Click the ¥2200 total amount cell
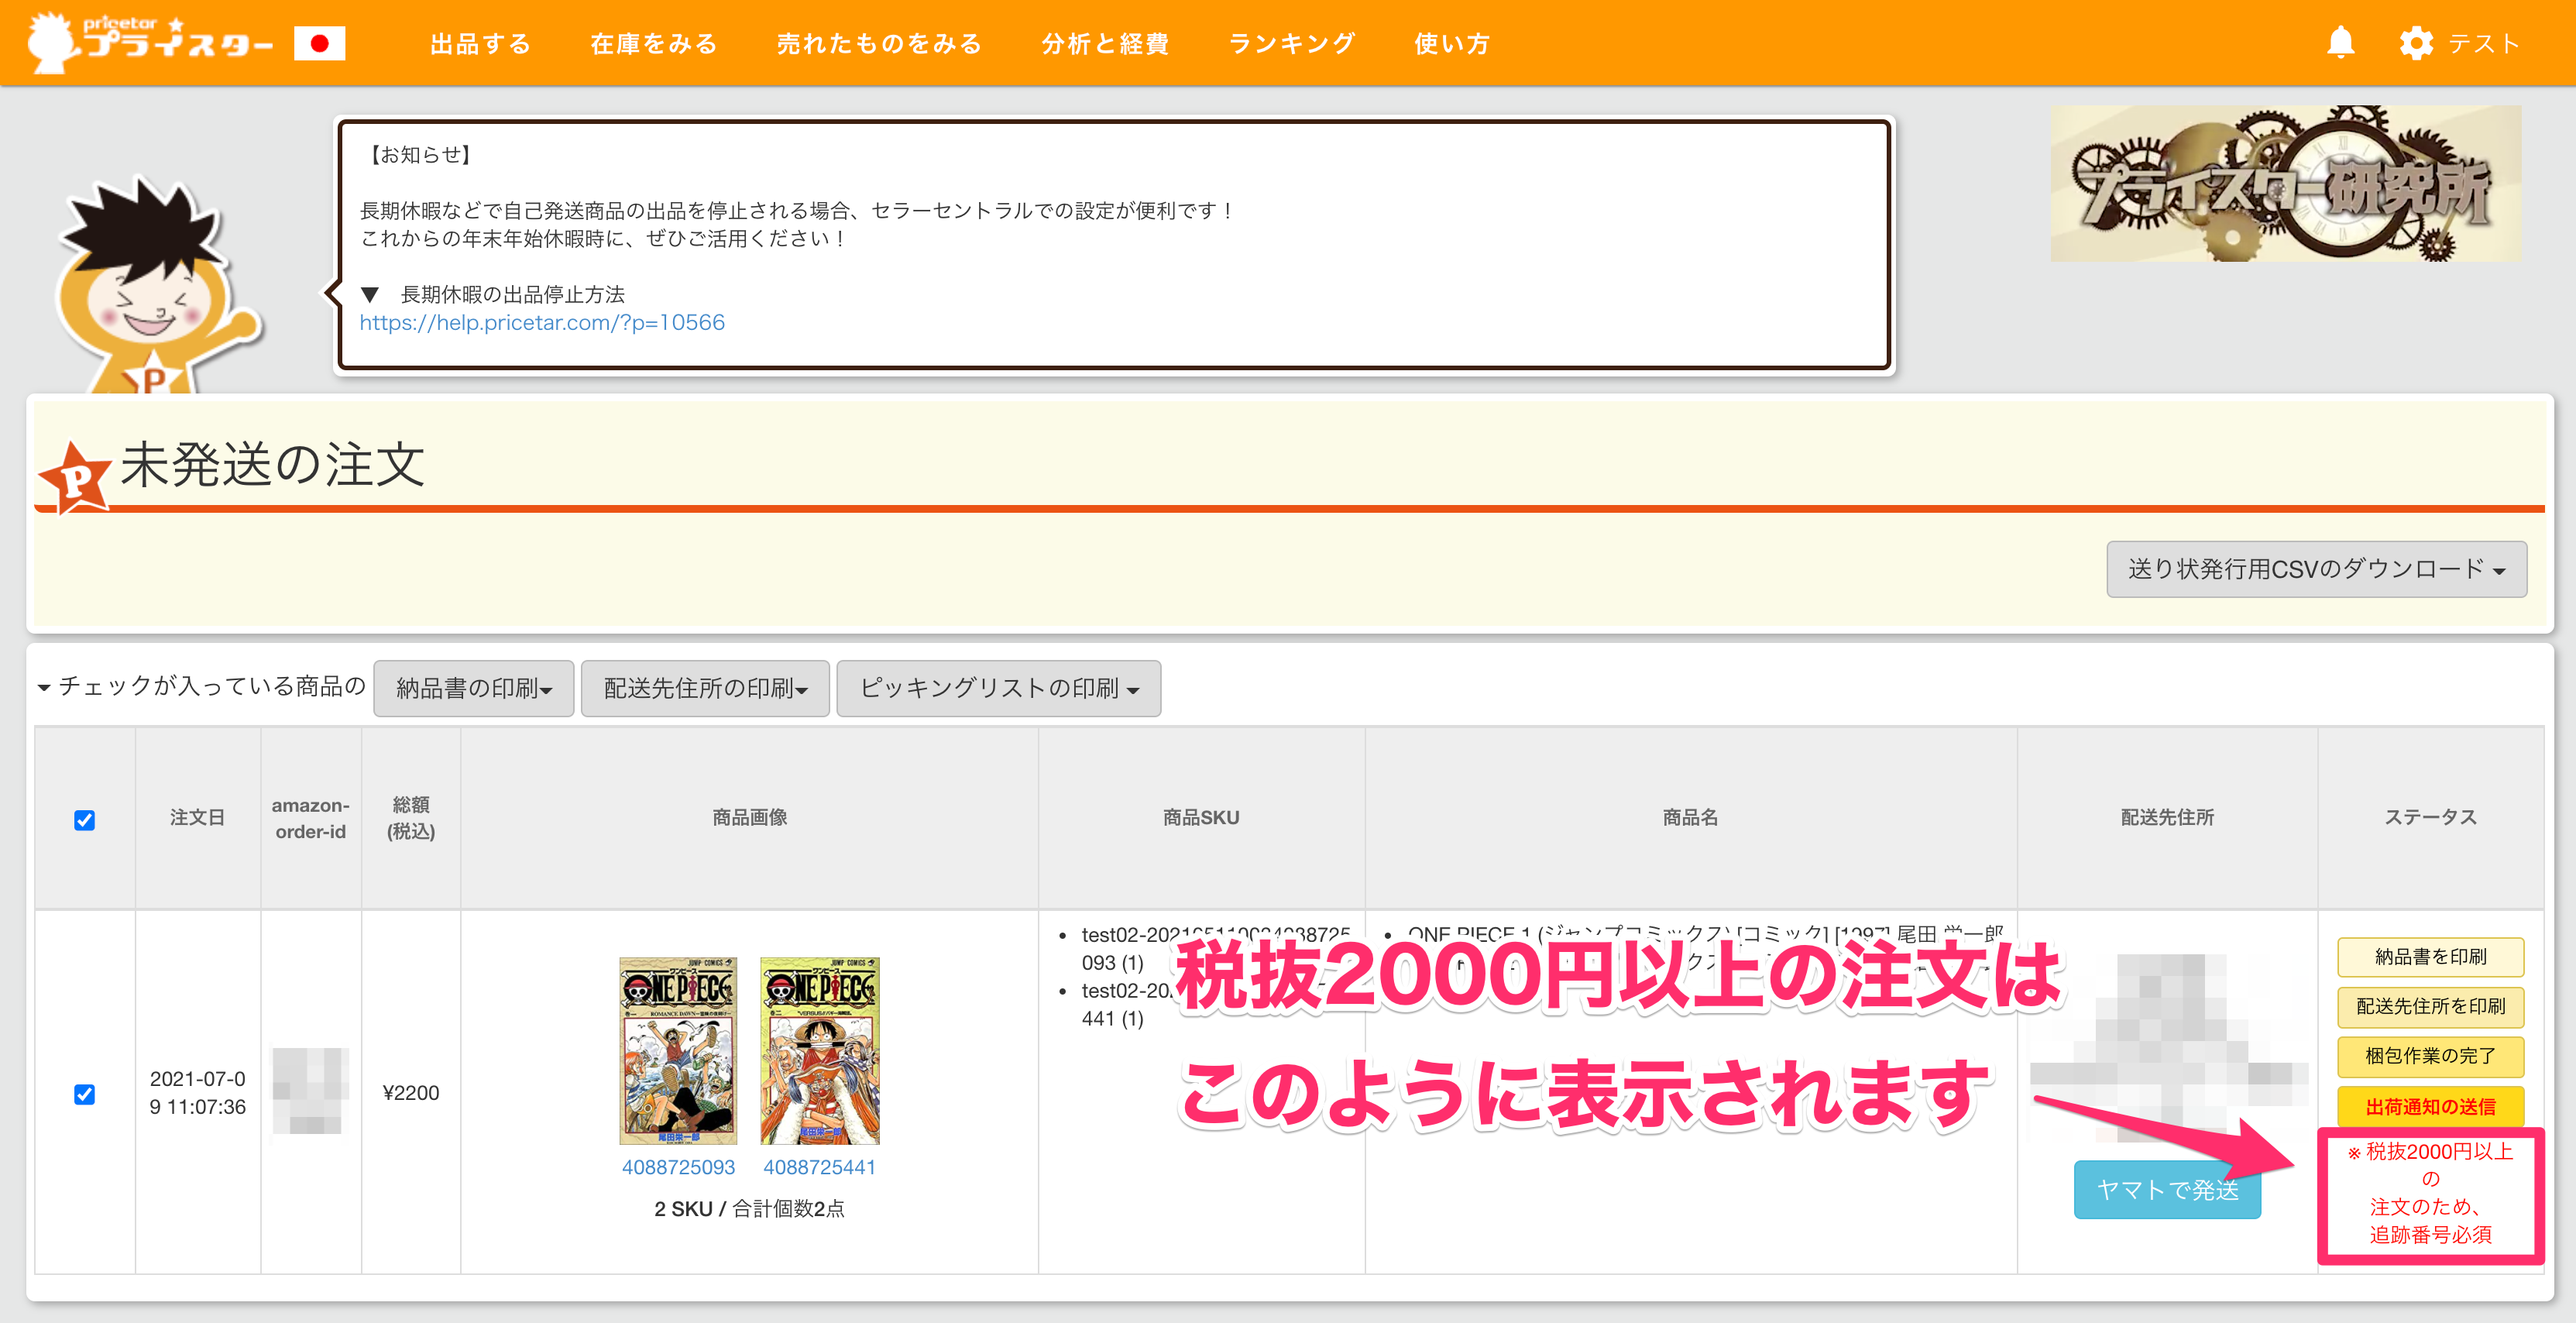 click(x=411, y=1093)
